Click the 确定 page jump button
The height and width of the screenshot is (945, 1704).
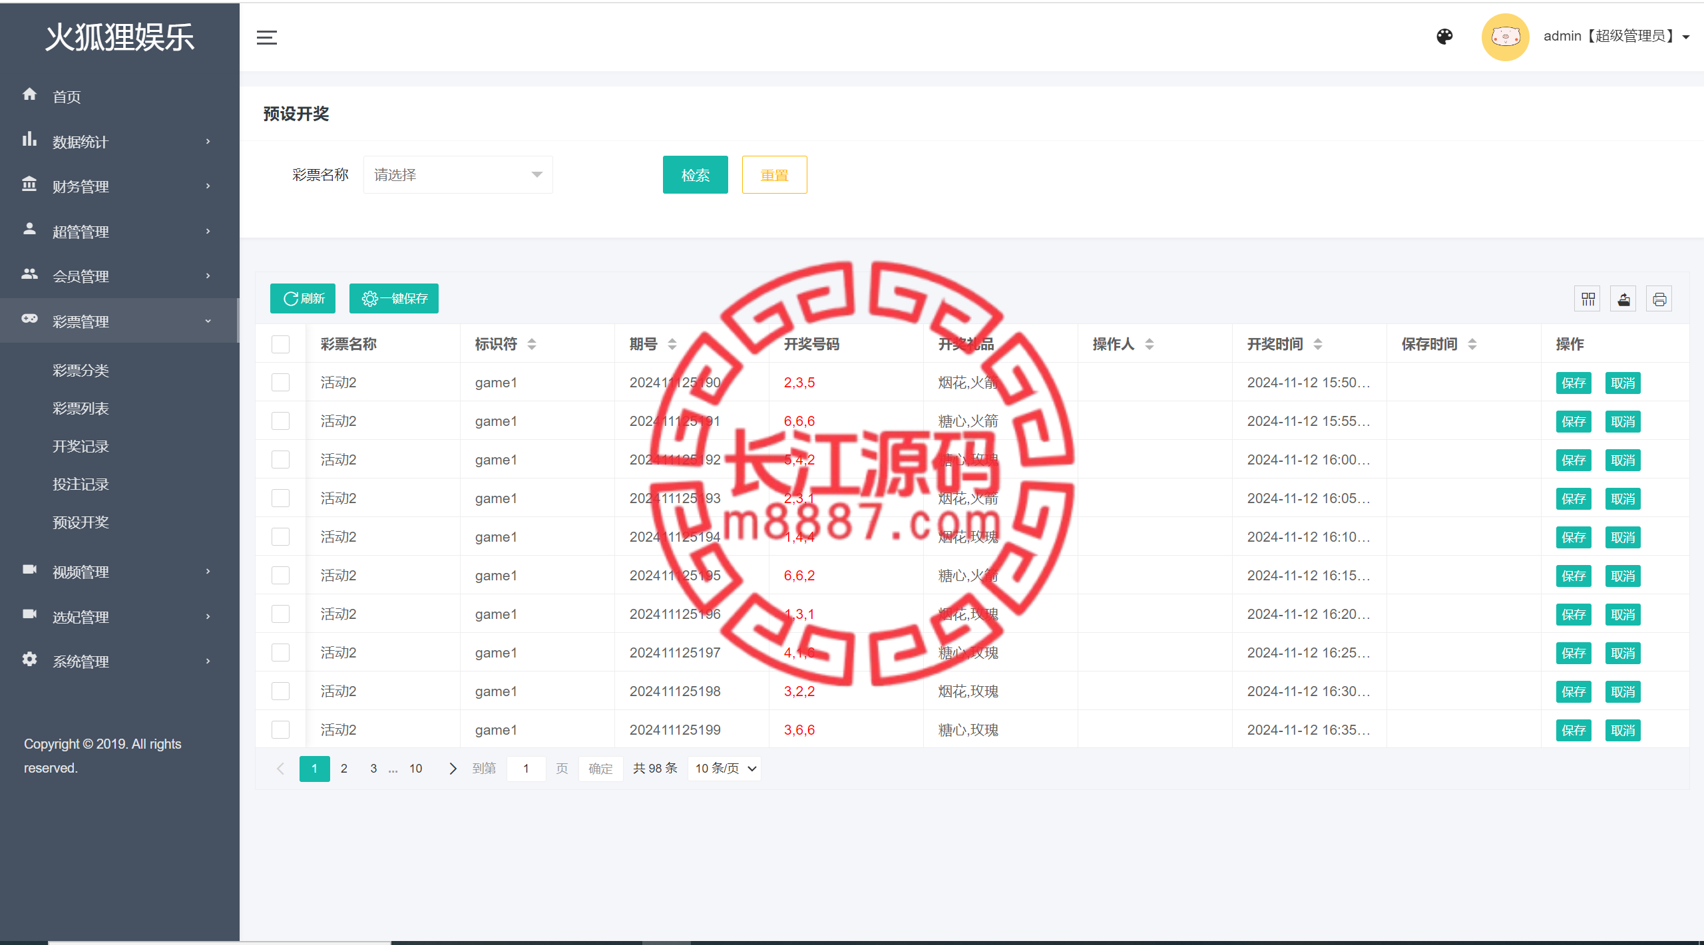(x=600, y=769)
